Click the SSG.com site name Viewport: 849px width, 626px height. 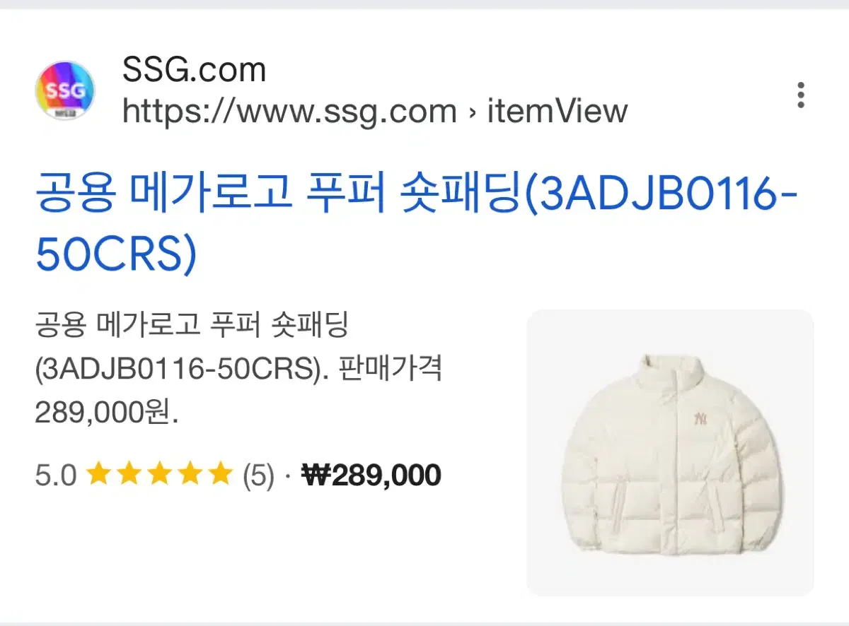(194, 70)
